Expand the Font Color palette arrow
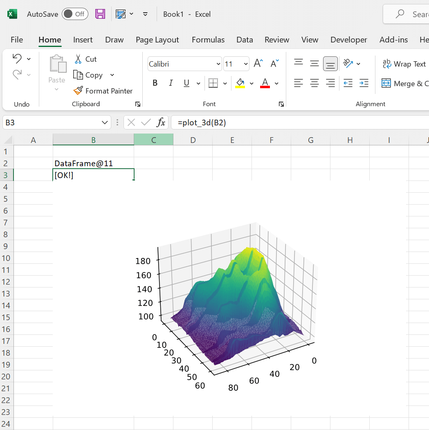The width and height of the screenshot is (429, 430). (276, 83)
